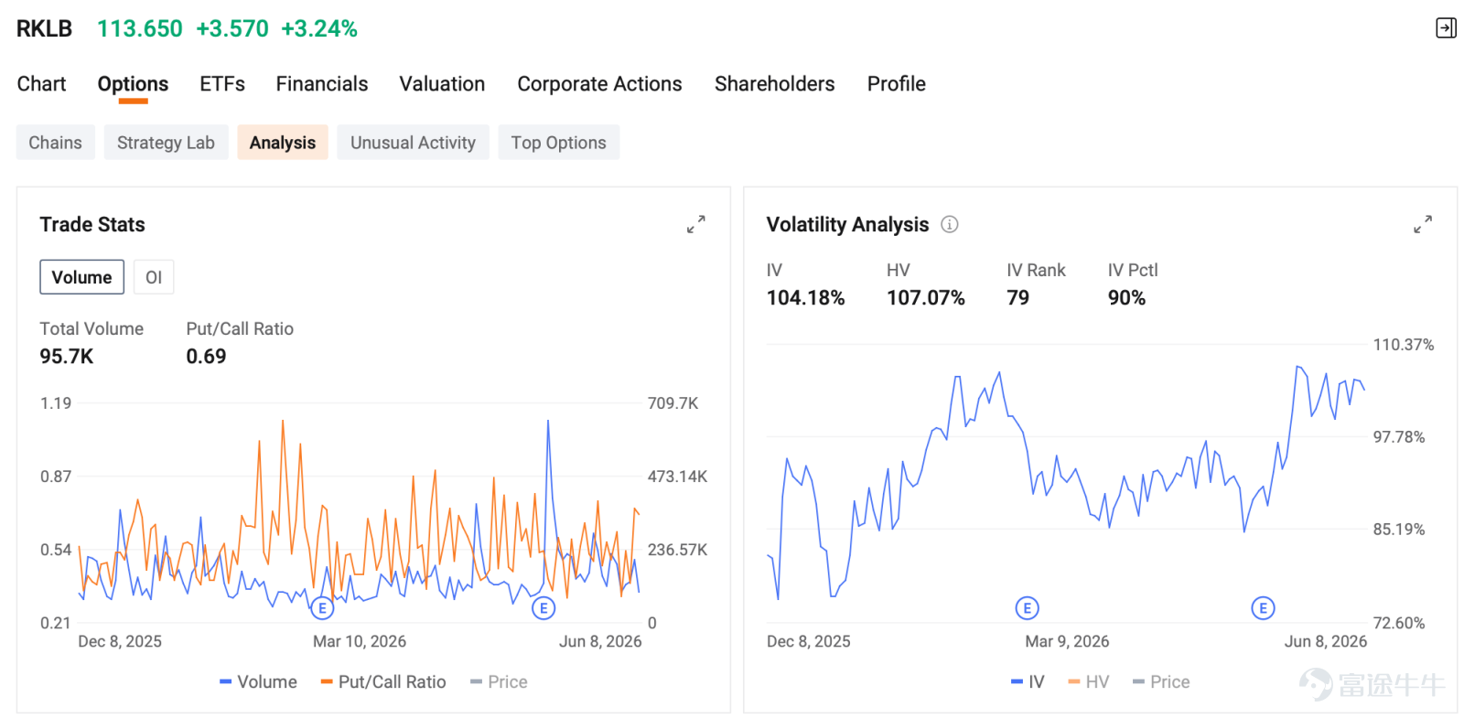
Task: Switch Trade Stats to OI view
Action: 154,277
